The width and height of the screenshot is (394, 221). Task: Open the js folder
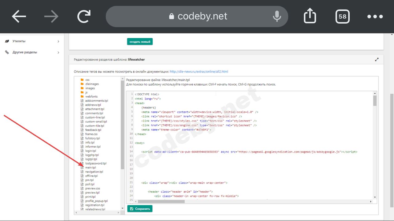(x=86, y=92)
